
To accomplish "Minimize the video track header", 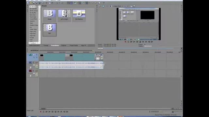I will point(28,55).
